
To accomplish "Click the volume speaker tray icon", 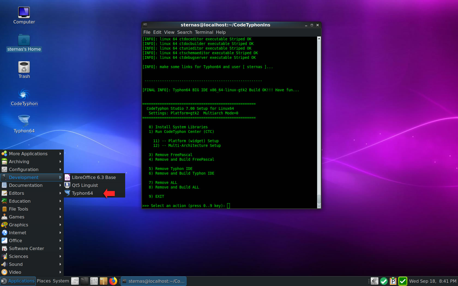I will click(x=375, y=281).
